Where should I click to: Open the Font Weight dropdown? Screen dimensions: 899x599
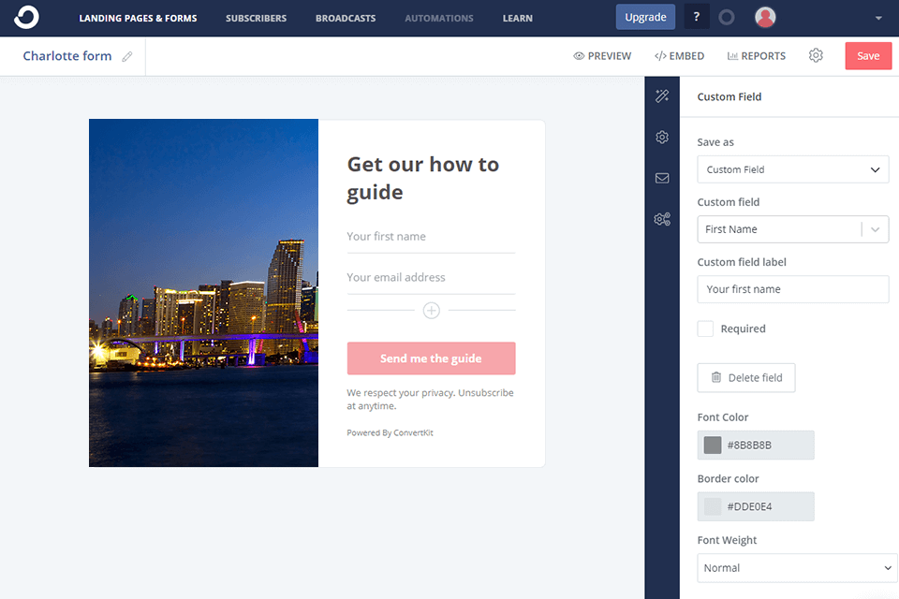pos(796,568)
